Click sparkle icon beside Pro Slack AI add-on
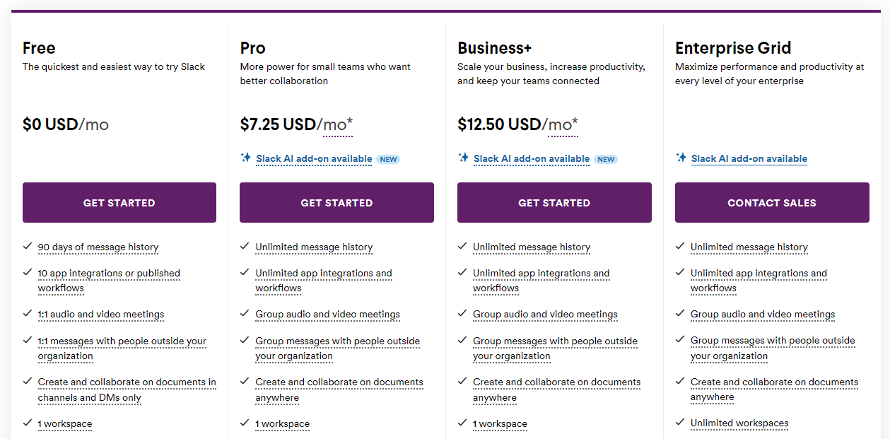Viewport: 890px width, 439px height. pos(245,158)
